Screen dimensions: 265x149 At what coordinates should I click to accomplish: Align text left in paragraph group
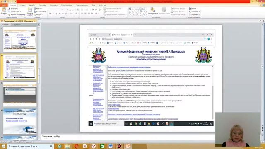(82, 14)
